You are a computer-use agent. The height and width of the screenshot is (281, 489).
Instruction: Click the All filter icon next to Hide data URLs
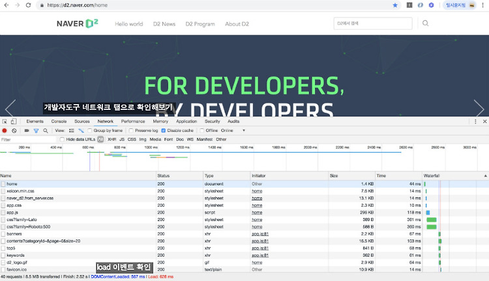100,139
